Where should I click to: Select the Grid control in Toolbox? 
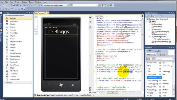point(18,39)
